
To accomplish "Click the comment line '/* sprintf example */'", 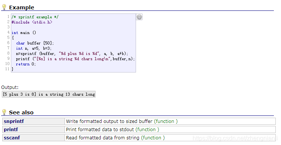I will pyautogui.click(x=35, y=17).
